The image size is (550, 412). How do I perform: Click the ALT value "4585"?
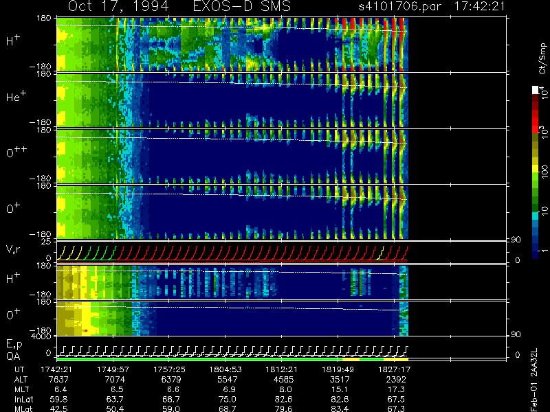coord(284,380)
